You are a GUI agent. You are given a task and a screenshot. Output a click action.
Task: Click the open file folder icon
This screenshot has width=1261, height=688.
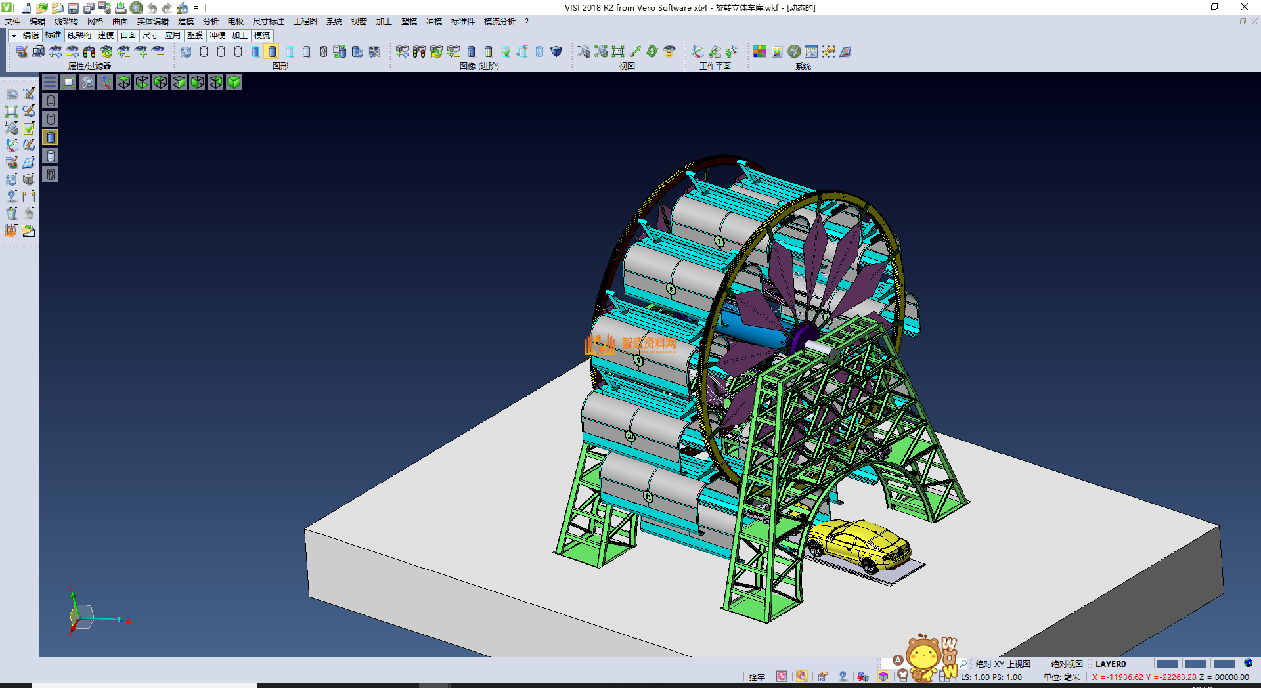click(41, 8)
